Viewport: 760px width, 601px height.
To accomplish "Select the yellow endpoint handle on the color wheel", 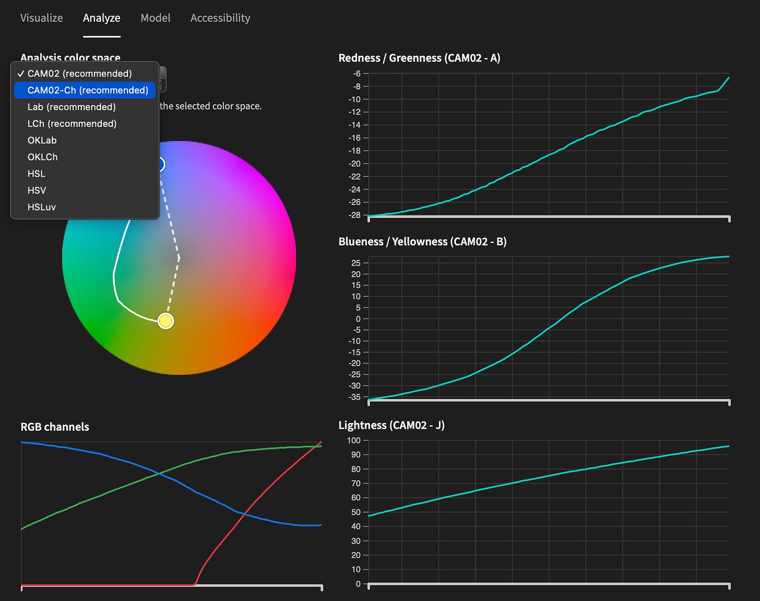I will (x=165, y=321).
